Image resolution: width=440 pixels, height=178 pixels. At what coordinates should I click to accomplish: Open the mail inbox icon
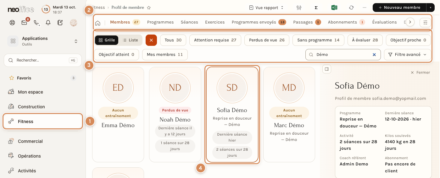coord(24,23)
